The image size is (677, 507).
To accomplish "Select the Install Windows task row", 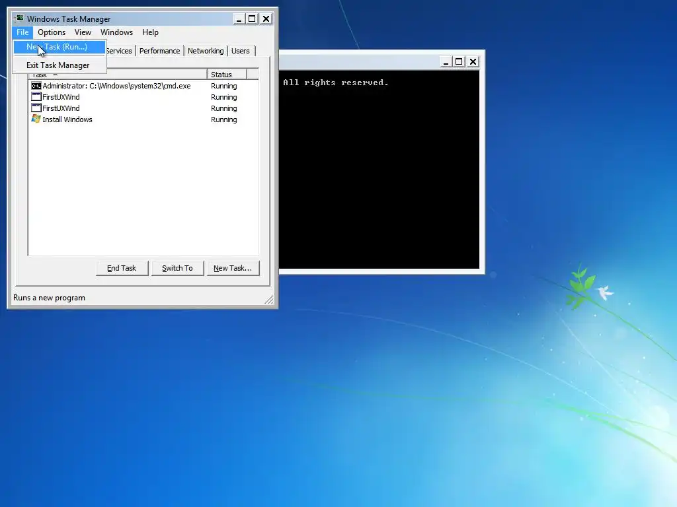I will pyautogui.click(x=143, y=119).
